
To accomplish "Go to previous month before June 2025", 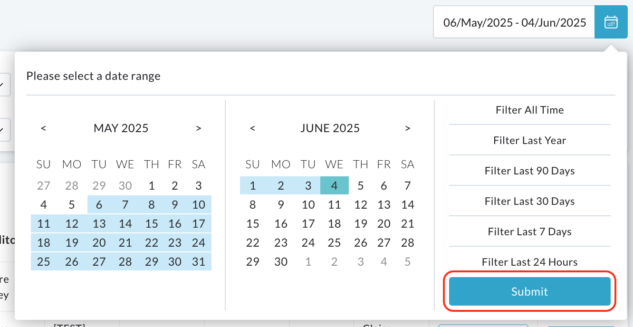I will tap(252, 128).
